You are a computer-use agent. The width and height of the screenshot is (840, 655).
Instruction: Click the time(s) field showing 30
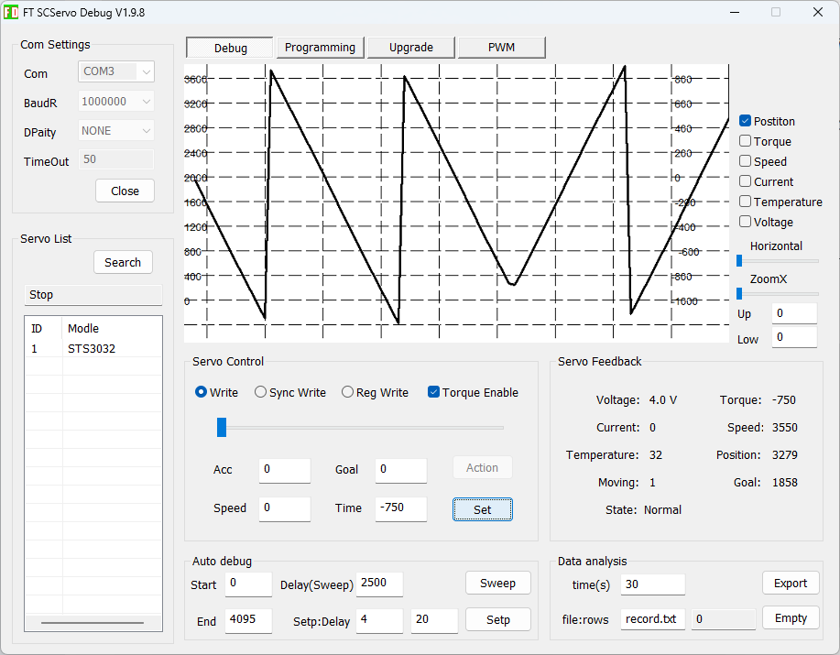(653, 584)
